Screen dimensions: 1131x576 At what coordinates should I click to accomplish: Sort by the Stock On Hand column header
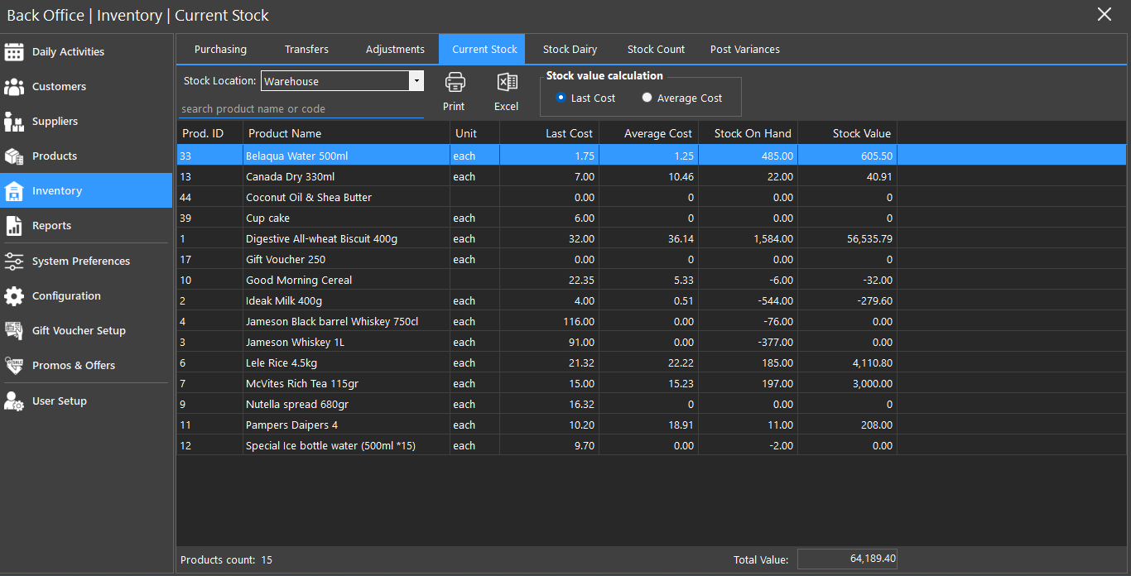[752, 133]
